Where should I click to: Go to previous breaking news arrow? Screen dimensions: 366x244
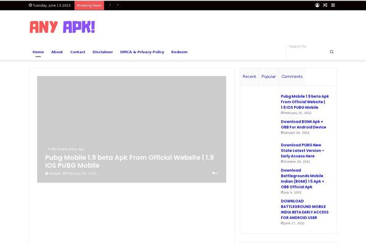pyautogui.click(x=110, y=5)
